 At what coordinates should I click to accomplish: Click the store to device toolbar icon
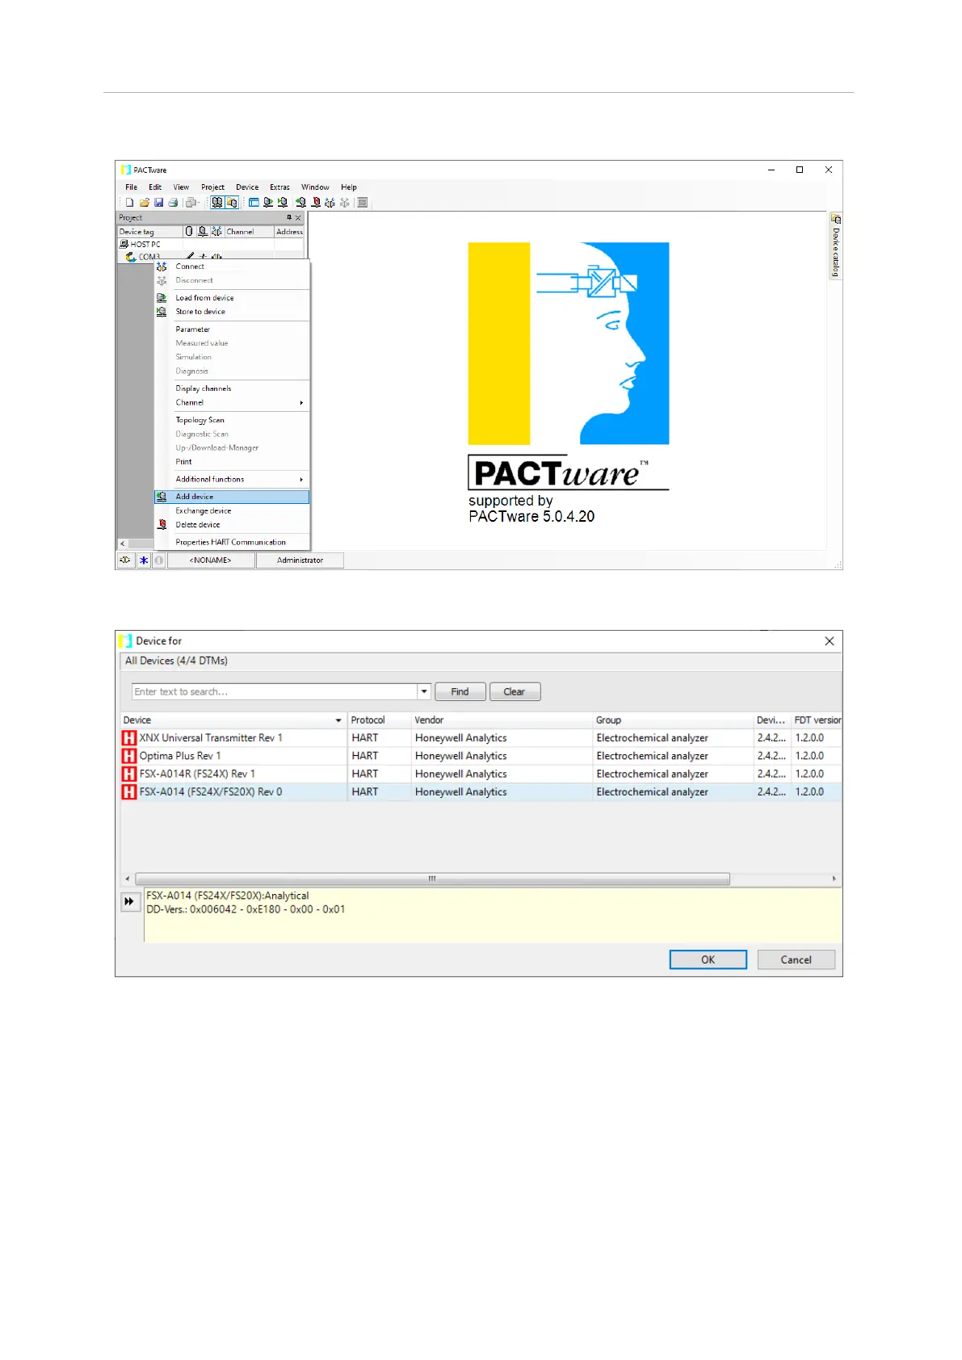(282, 202)
